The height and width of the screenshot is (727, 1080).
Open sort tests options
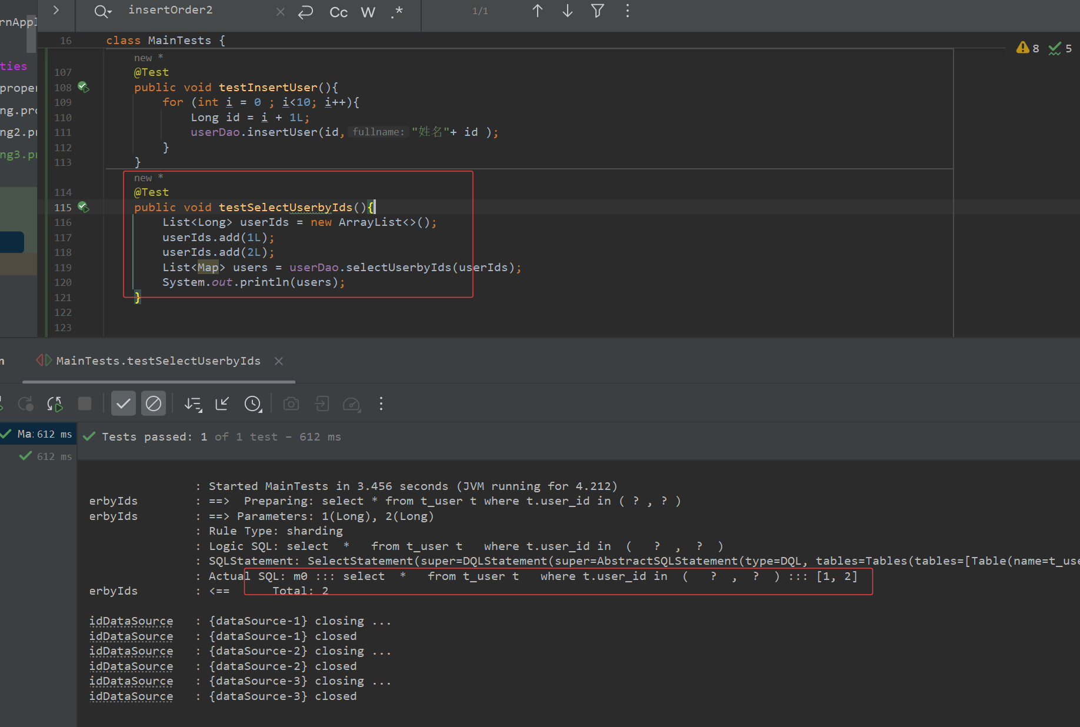(193, 404)
